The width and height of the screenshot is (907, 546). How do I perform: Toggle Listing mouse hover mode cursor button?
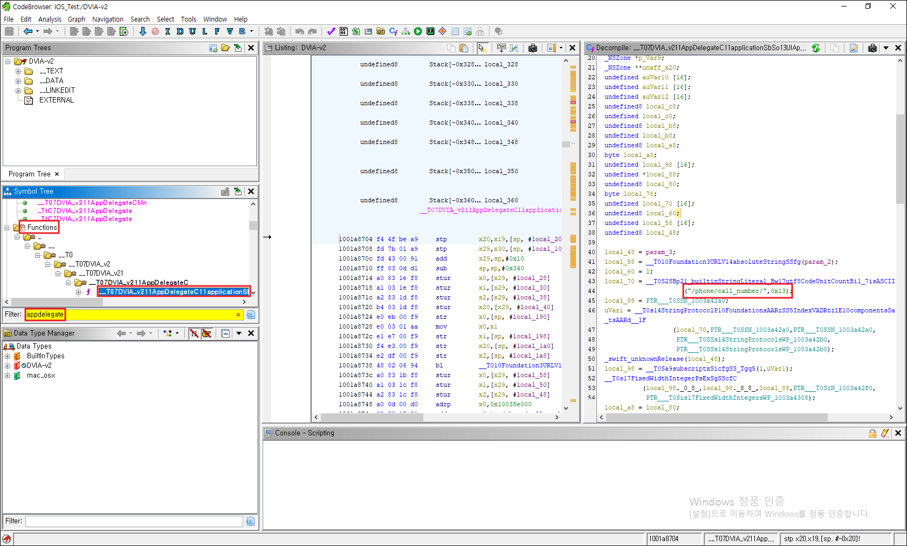coord(482,48)
